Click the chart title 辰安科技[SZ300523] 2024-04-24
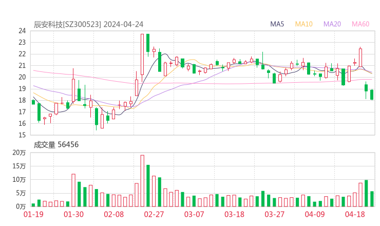Screen dimensions: 380x226 point(88,24)
